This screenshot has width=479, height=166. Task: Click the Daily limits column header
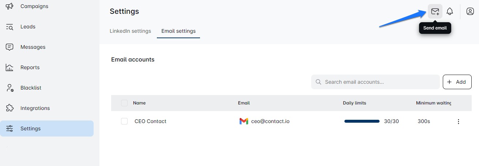coord(354,103)
